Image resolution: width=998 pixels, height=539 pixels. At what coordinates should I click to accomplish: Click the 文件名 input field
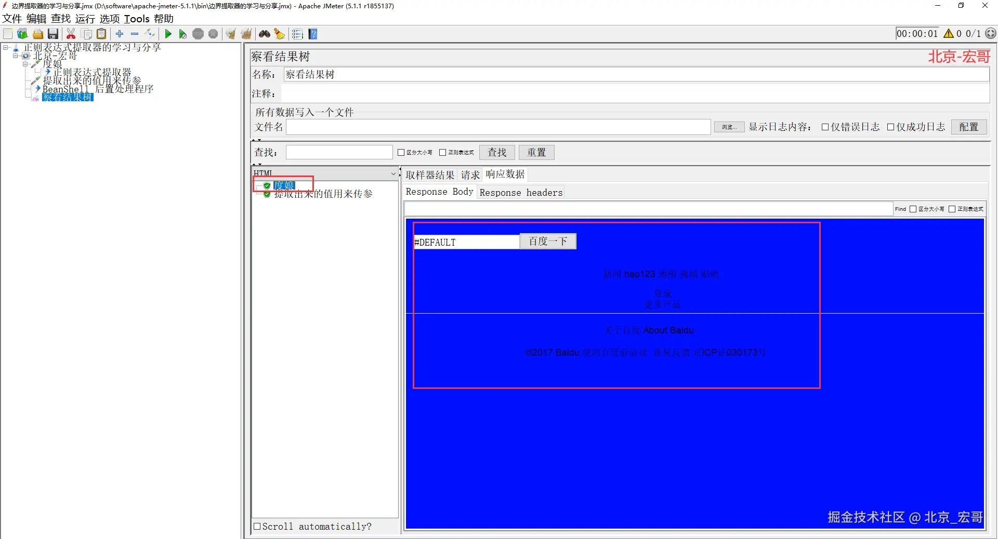(x=498, y=127)
